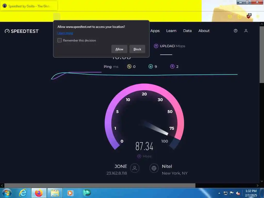The width and height of the screenshot is (264, 198).
Task: Click the upload arrow icon beside UPLOAD Mbps
Action: point(156,46)
